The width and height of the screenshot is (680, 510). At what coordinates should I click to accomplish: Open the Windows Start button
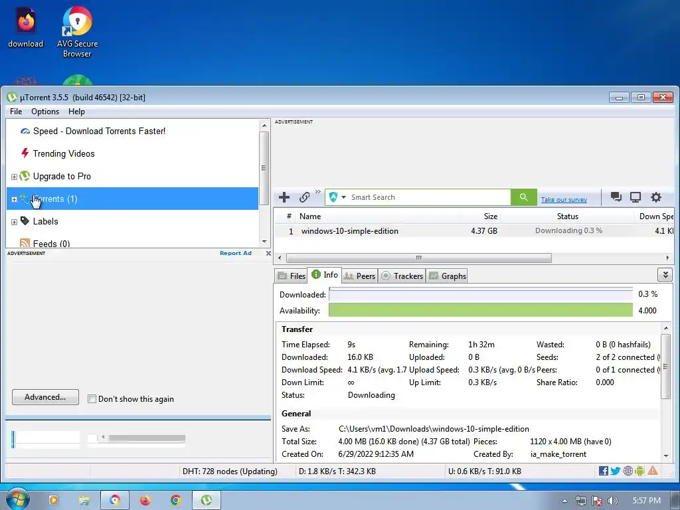click(x=17, y=499)
